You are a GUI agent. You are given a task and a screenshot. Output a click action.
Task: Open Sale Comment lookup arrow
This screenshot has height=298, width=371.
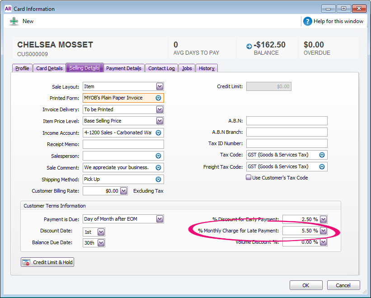coord(159,168)
